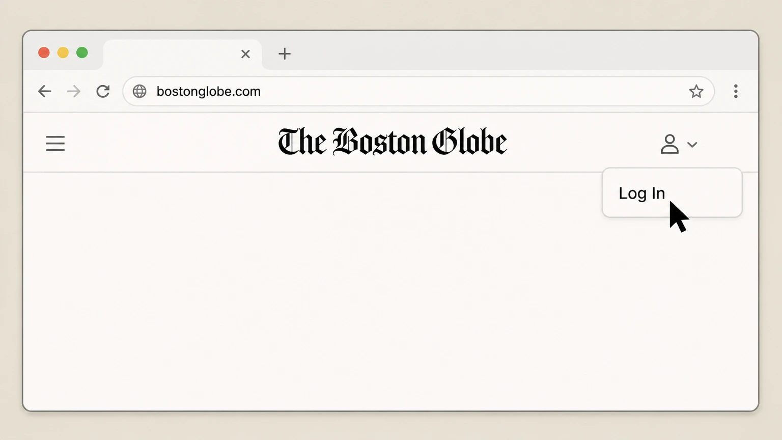Click the red close window button
The image size is (782, 440).
pos(44,52)
